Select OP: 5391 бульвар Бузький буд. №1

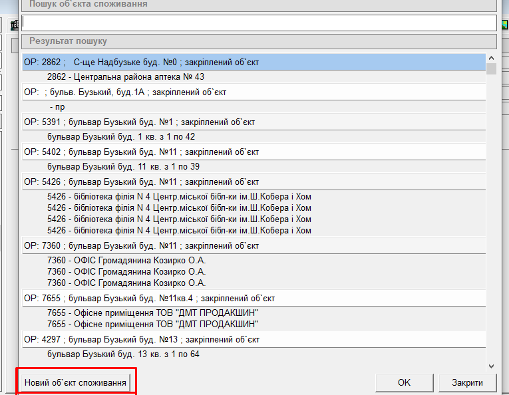[139, 122]
